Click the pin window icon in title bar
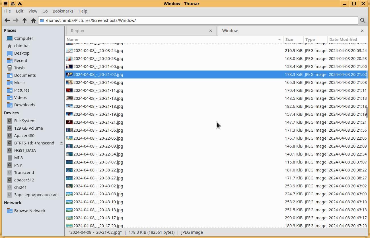Image resolution: width=370 pixels, height=238 pixels. click(13, 4)
